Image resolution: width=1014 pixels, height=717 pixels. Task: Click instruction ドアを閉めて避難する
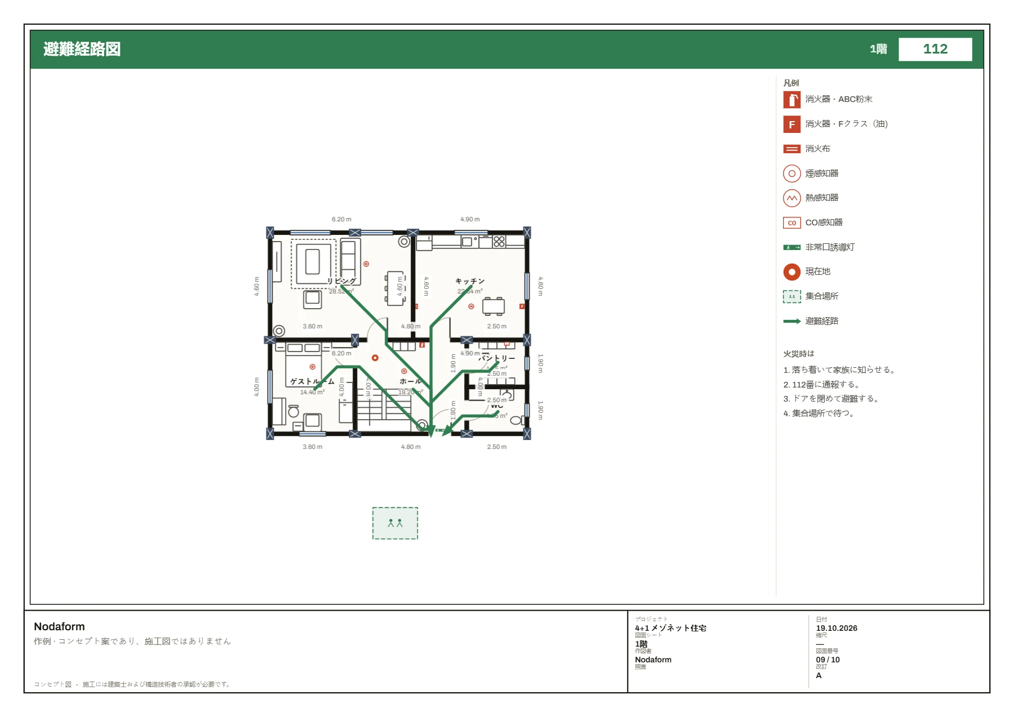pos(833,399)
